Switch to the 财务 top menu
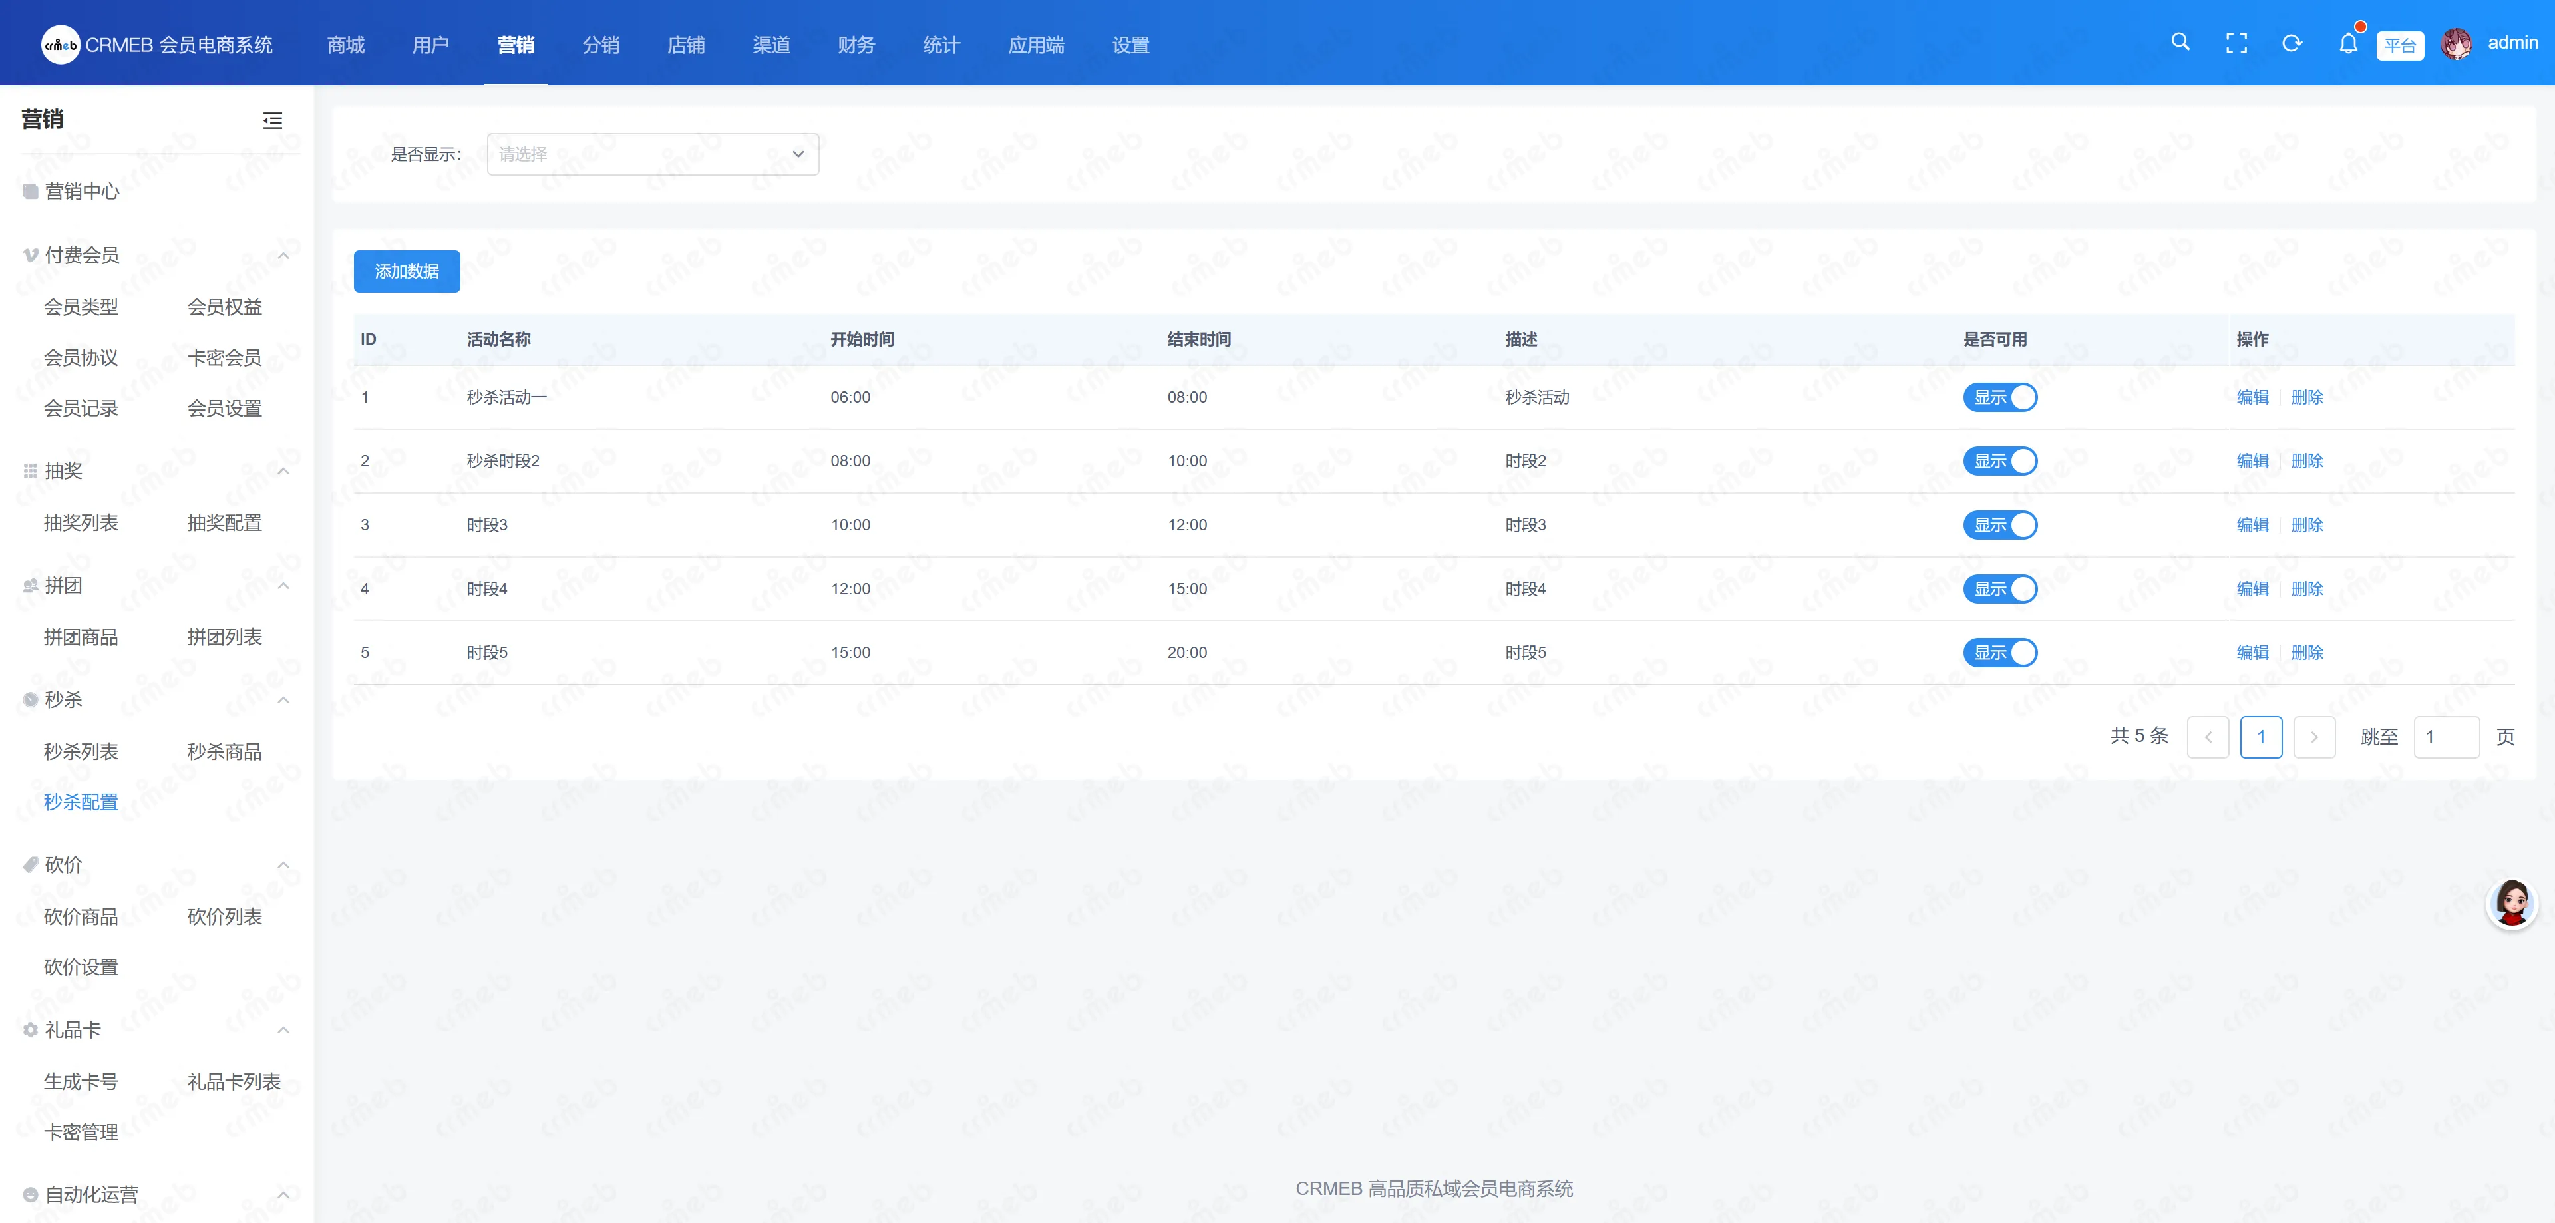Screen dimensions: 2555x1223 coord(856,45)
